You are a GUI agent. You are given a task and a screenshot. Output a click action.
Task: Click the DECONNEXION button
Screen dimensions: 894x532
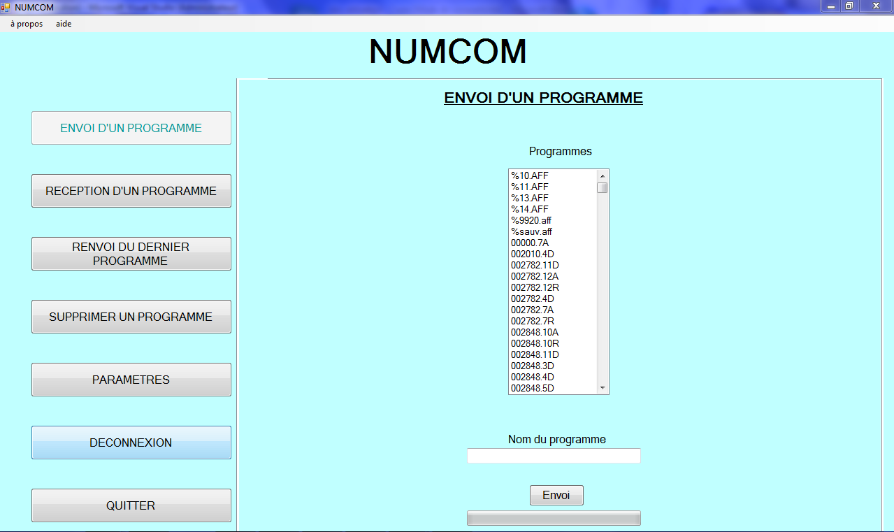tap(131, 443)
